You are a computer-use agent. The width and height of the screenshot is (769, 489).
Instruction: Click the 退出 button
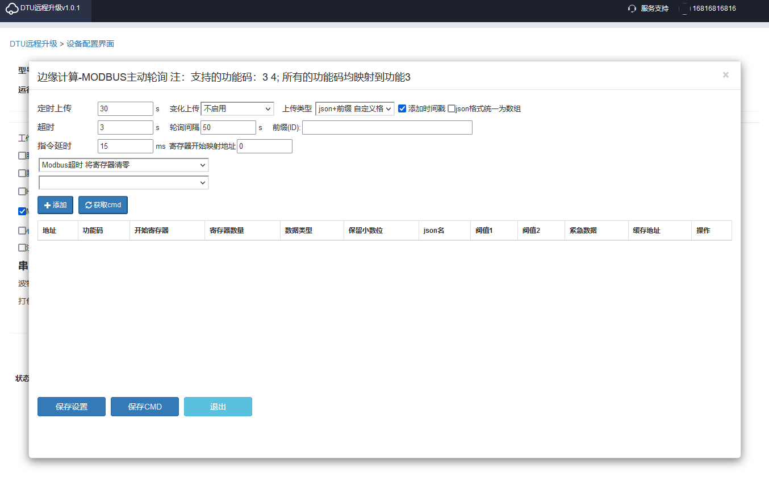coord(218,407)
